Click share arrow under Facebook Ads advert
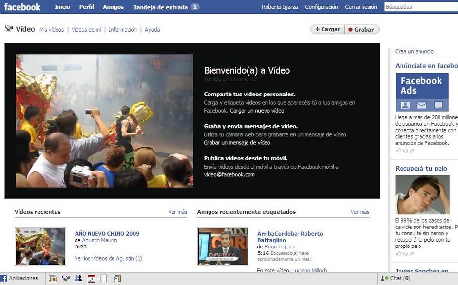This screenshot has width=458, height=285. pos(412,151)
